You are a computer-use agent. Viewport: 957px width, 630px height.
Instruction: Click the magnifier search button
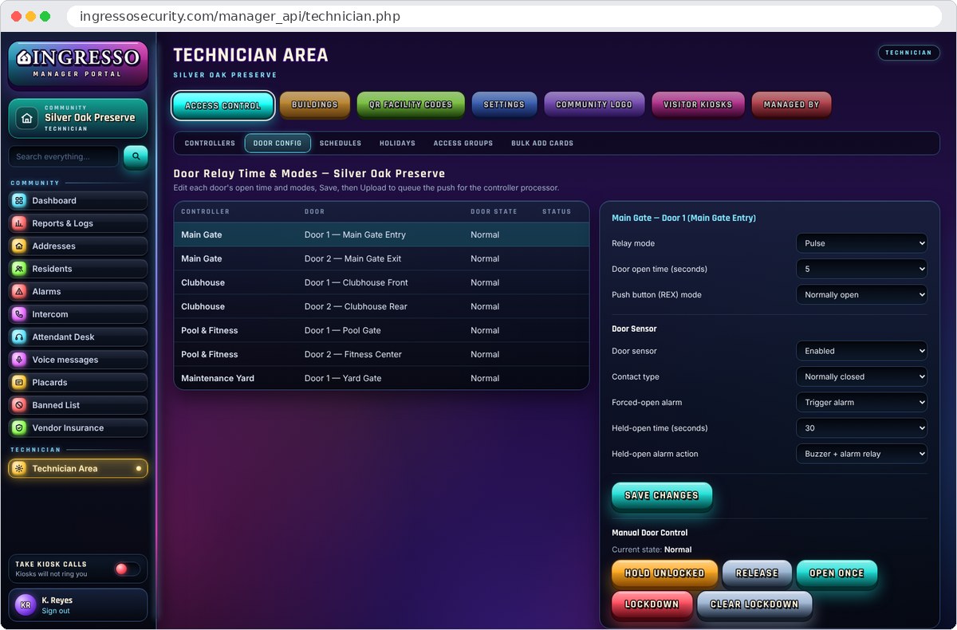tap(136, 156)
